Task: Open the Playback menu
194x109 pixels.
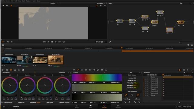Action: click(x=29, y=1)
